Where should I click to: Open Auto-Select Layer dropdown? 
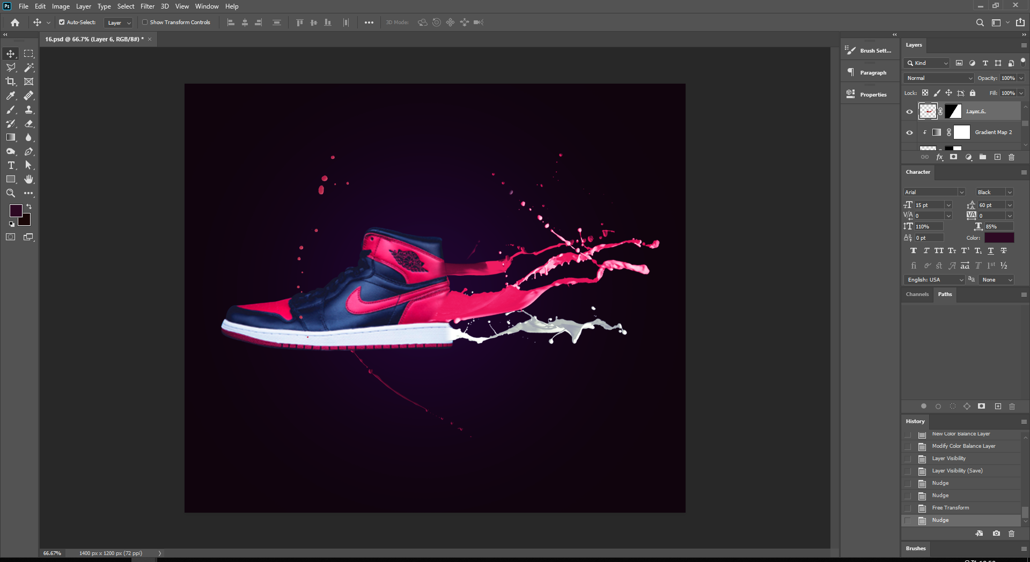118,23
